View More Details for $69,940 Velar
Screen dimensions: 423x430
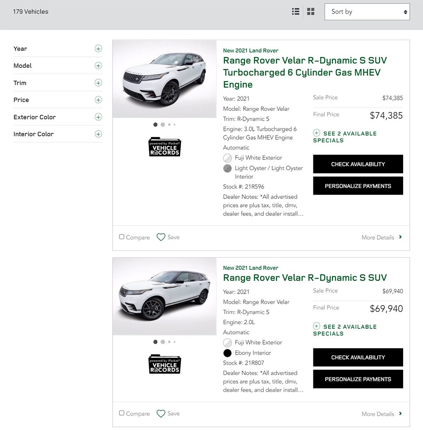click(382, 414)
